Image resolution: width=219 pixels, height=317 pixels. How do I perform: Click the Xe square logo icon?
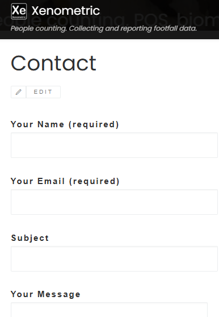tap(19, 11)
